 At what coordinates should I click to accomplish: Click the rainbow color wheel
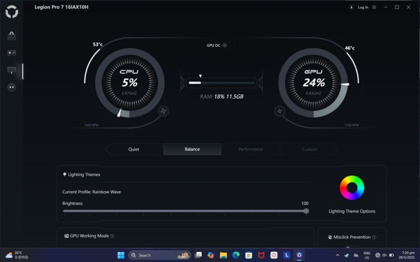(352, 187)
